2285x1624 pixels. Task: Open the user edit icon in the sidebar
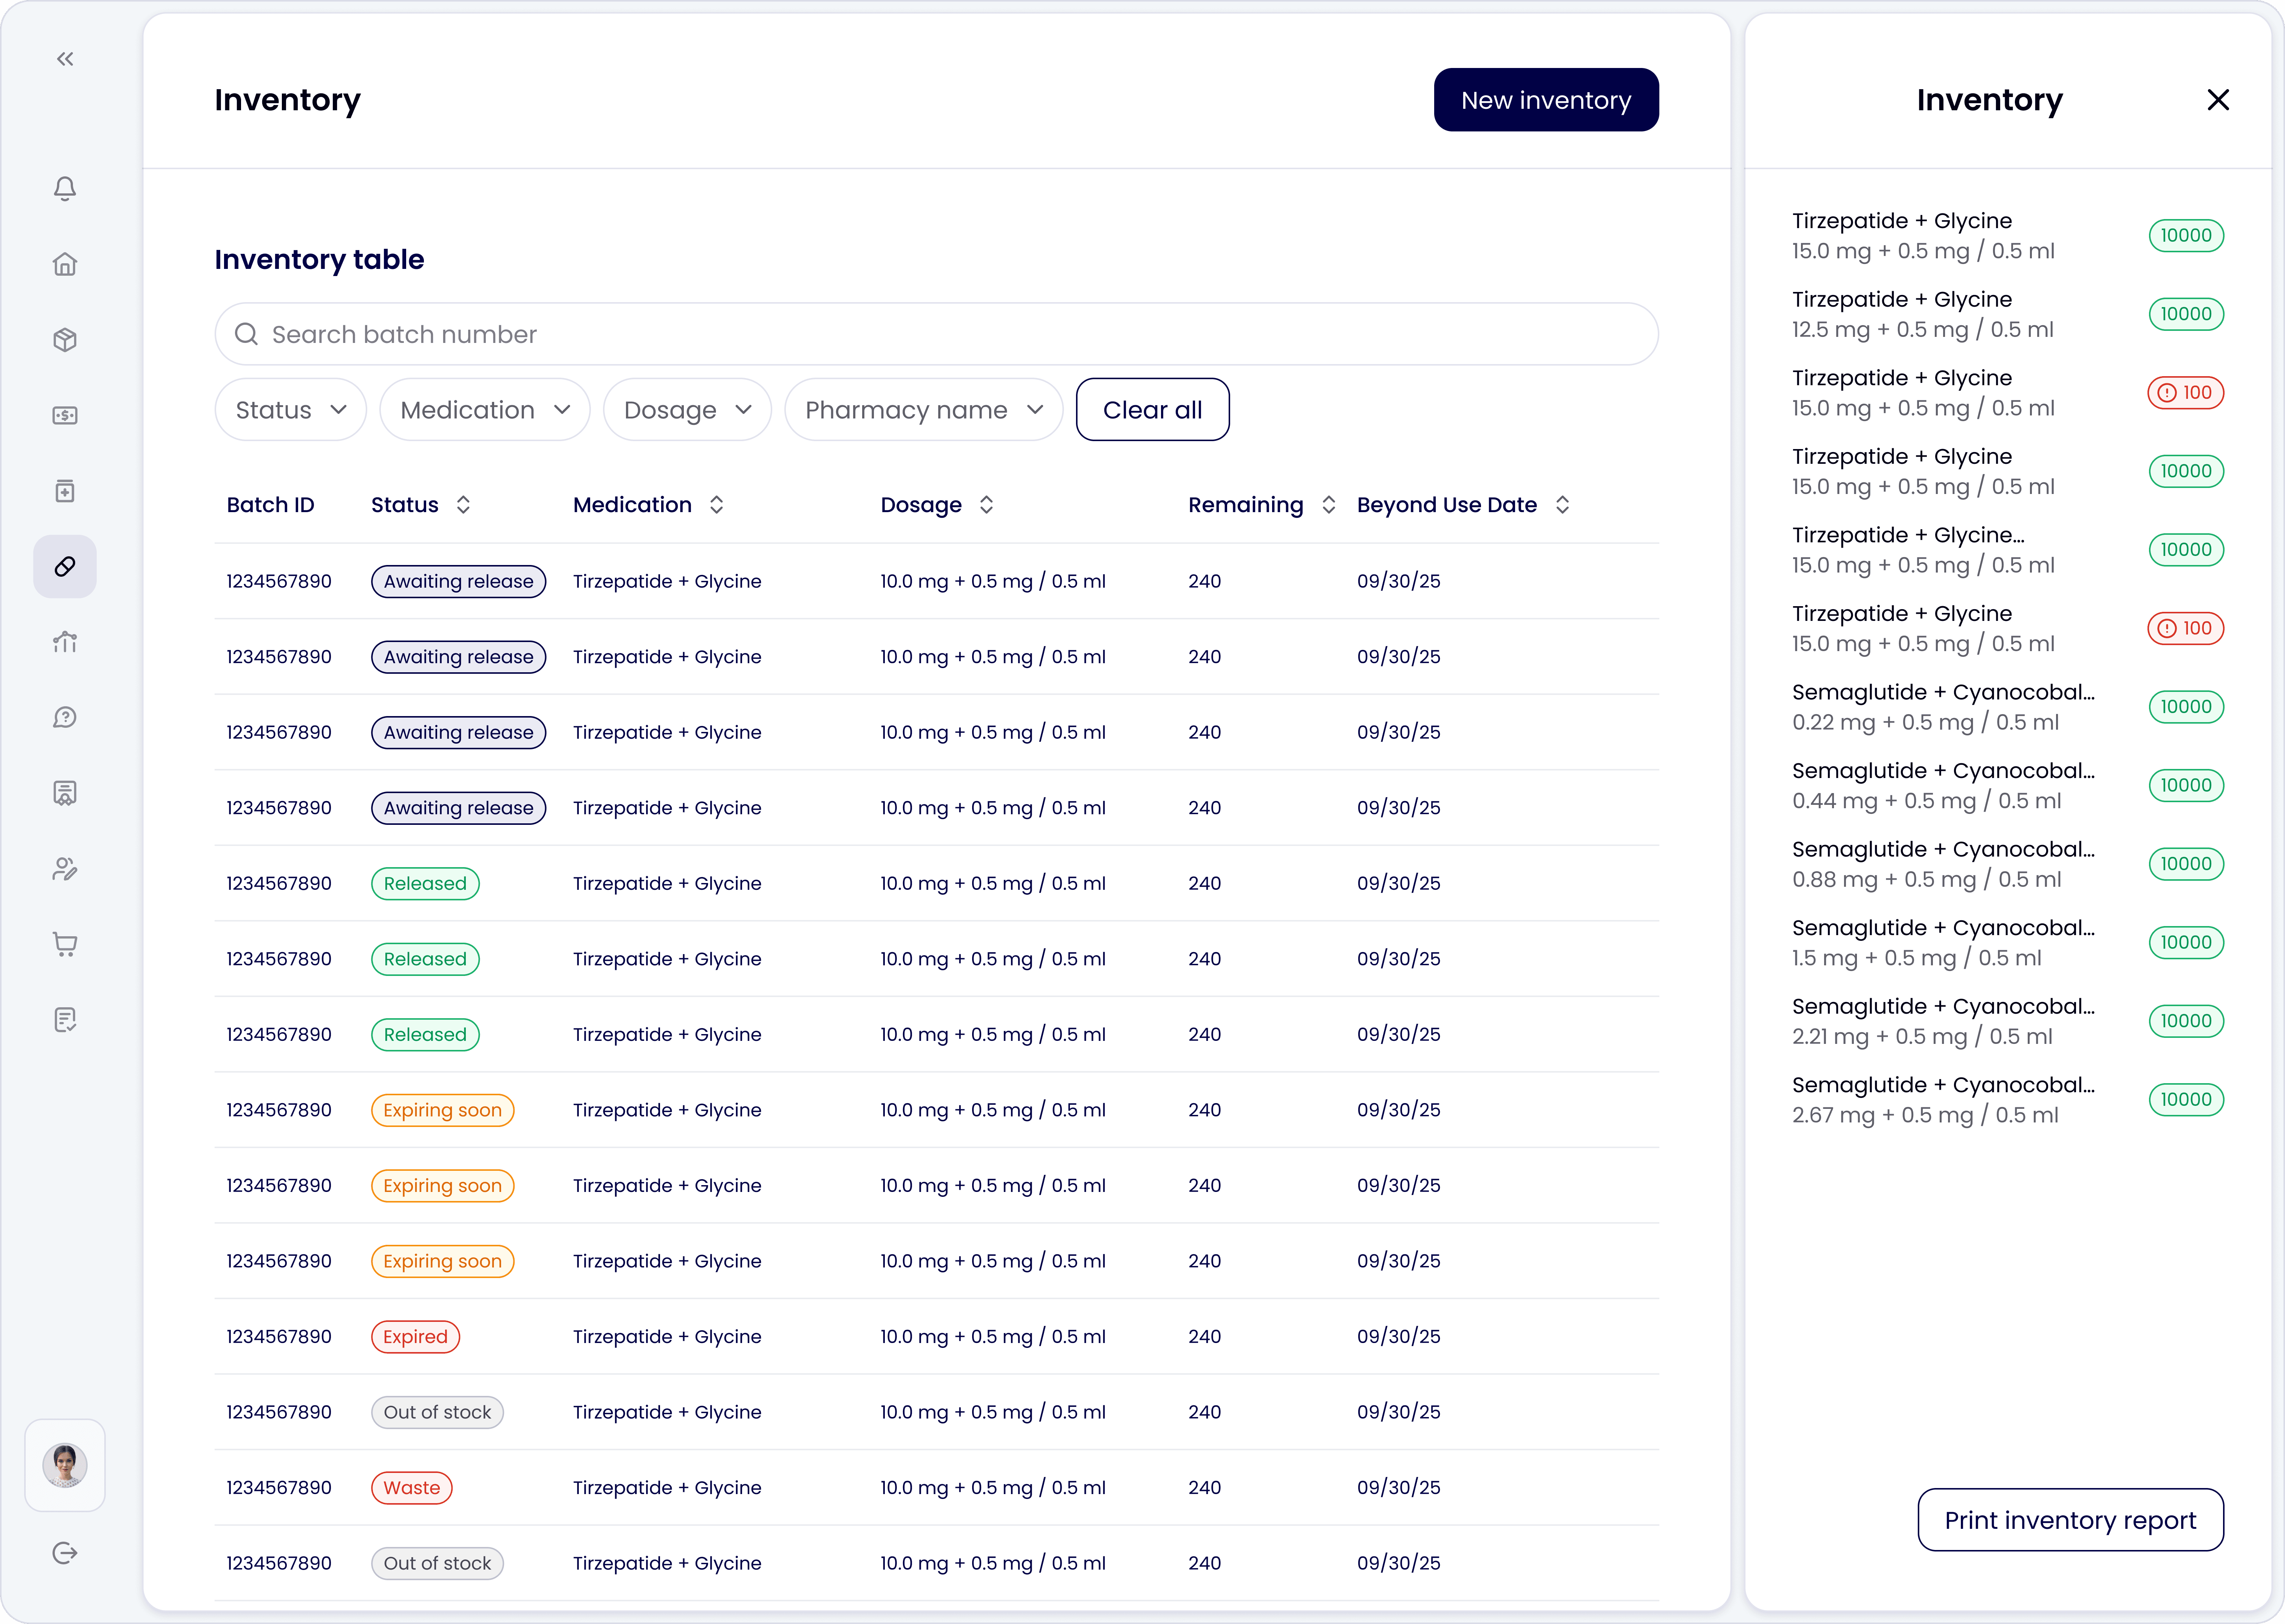(65, 869)
